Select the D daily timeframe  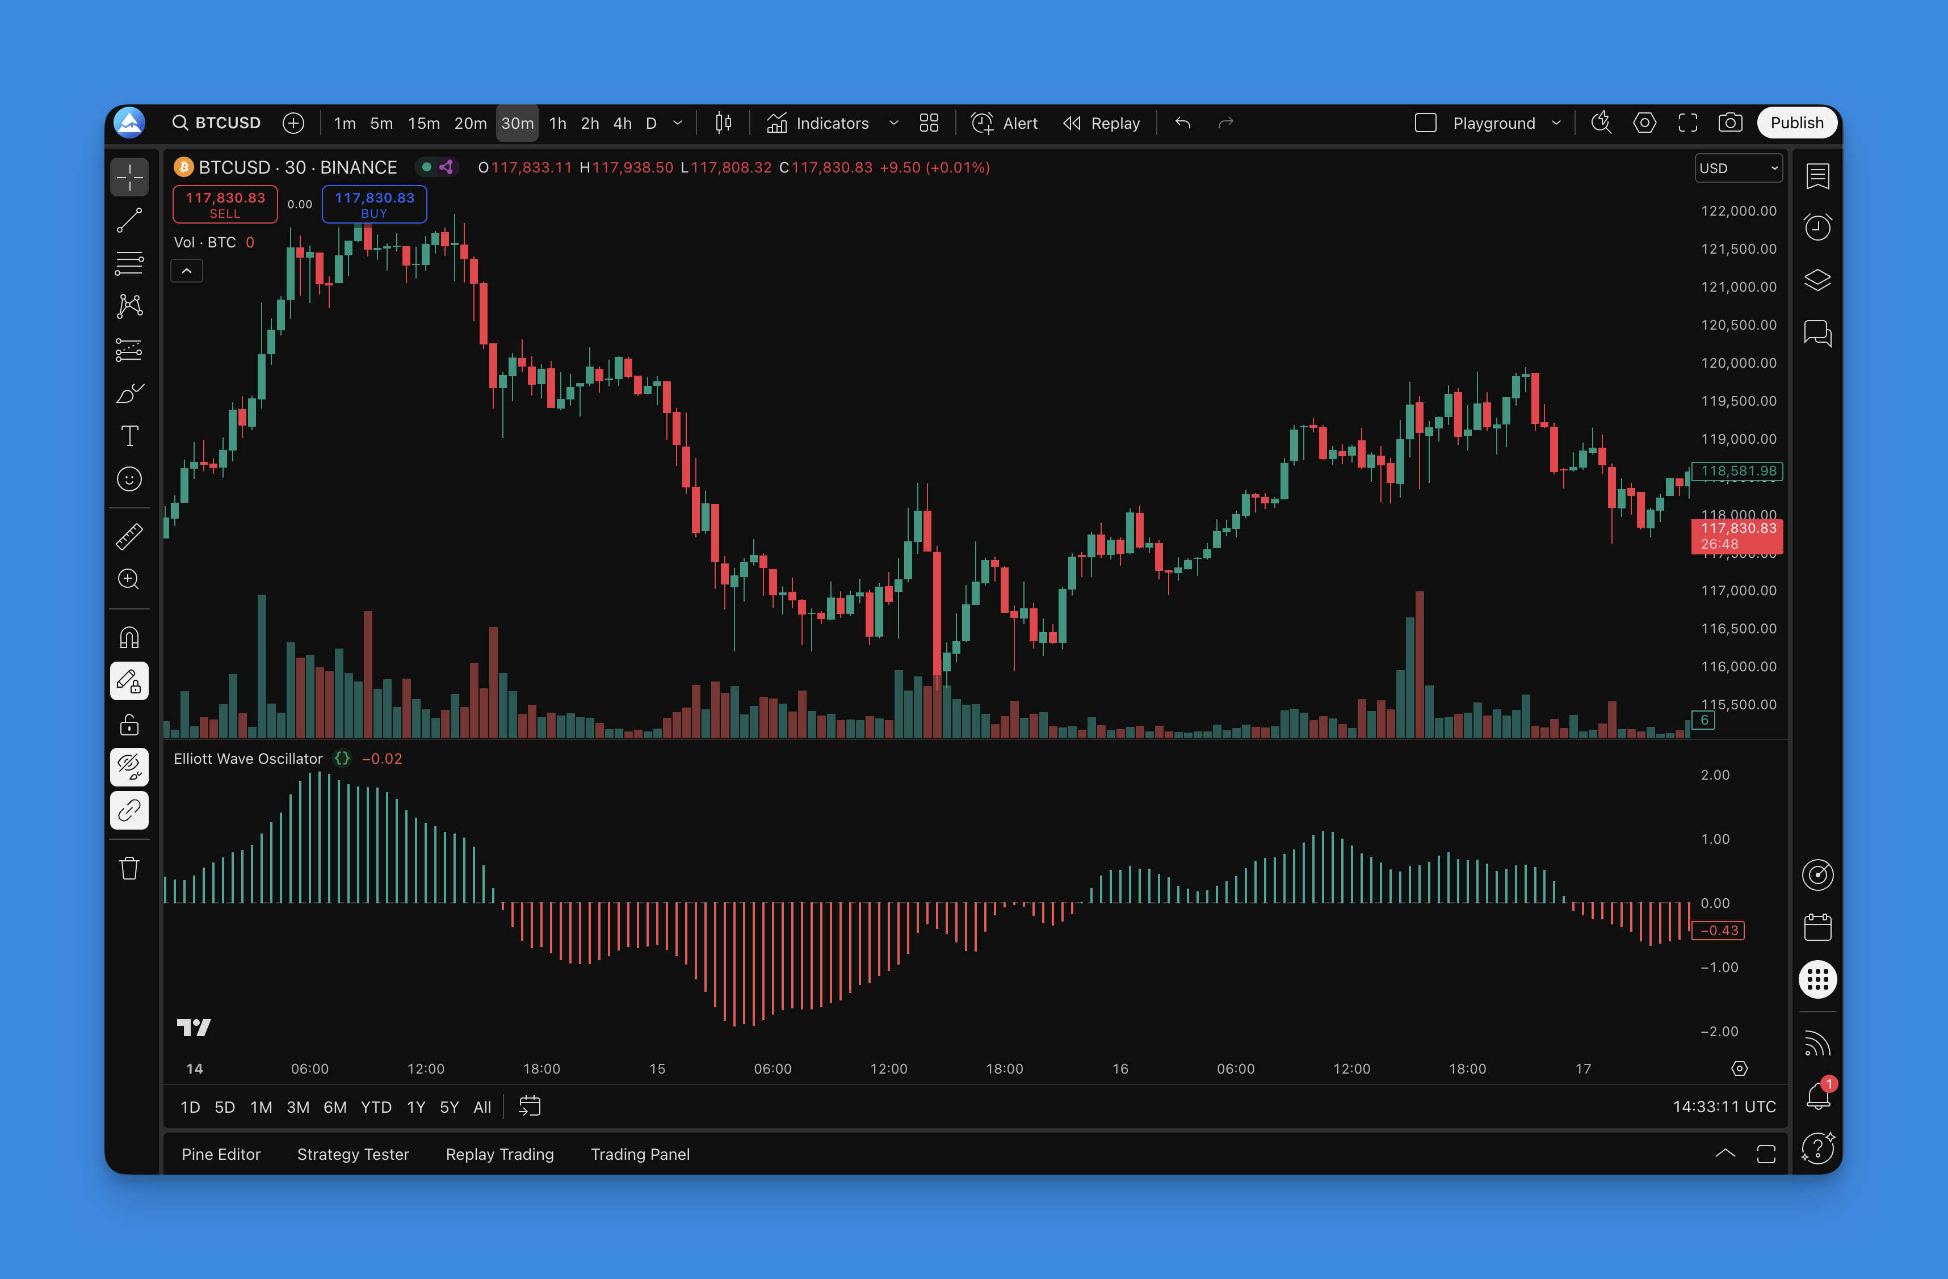[652, 123]
